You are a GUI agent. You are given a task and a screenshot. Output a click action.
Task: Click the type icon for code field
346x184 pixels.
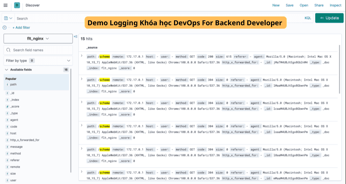tap(7, 127)
